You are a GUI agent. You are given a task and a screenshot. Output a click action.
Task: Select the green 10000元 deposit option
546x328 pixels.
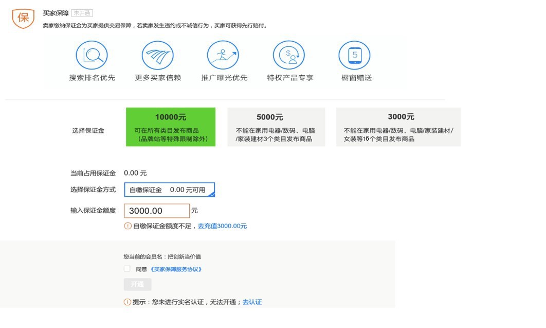(x=170, y=126)
